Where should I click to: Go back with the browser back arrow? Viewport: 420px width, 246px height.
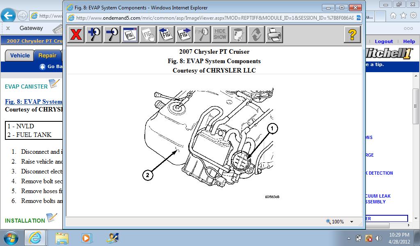click(8, 16)
